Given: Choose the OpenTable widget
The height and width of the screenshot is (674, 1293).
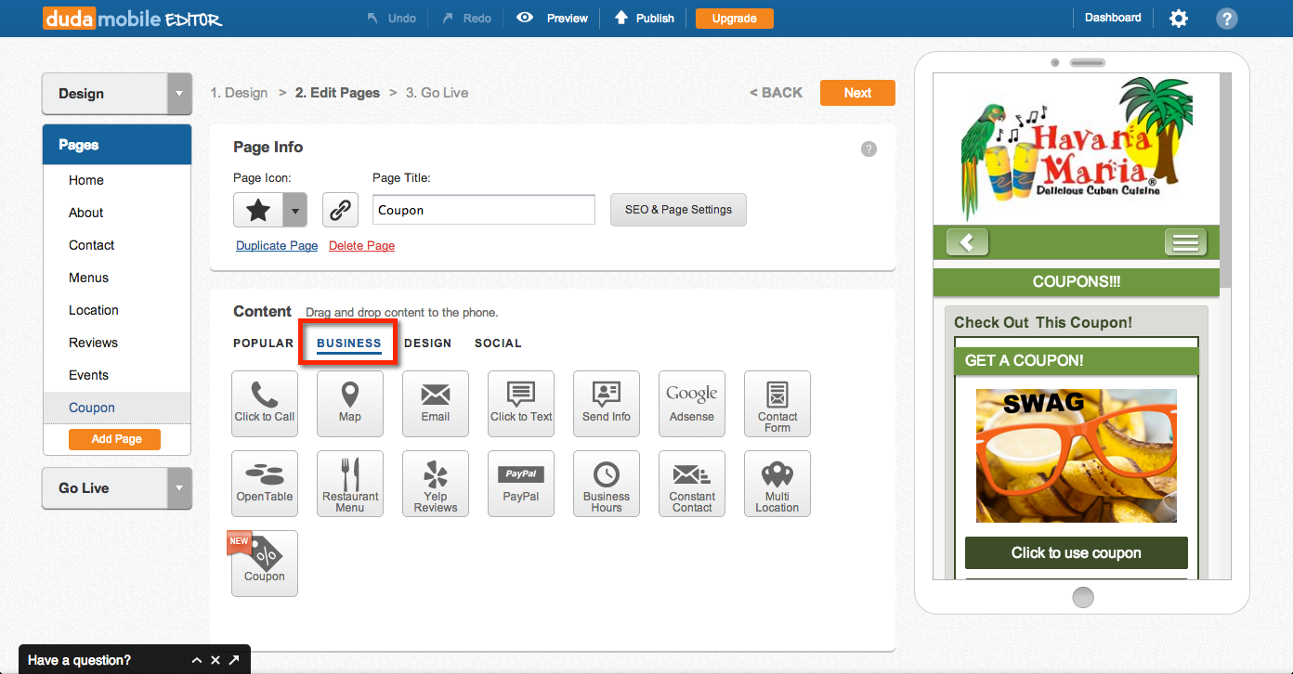Looking at the screenshot, I should (265, 484).
